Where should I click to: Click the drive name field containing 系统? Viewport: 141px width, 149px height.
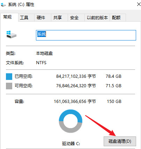(x=86, y=35)
